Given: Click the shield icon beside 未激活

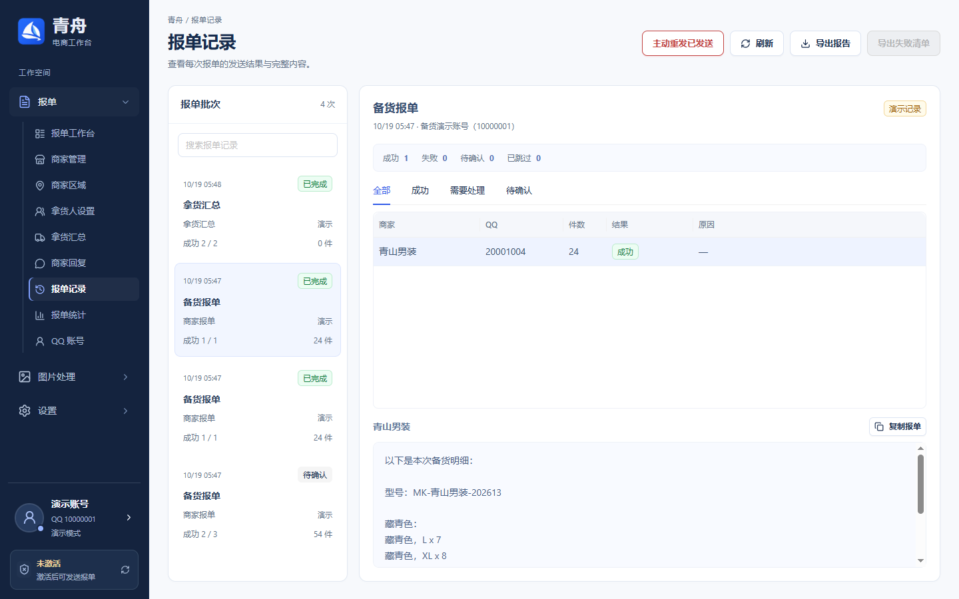Looking at the screenshot, I should click(x=24, y=570).
